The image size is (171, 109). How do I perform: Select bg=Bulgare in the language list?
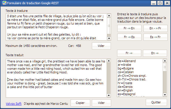[140, 68]
